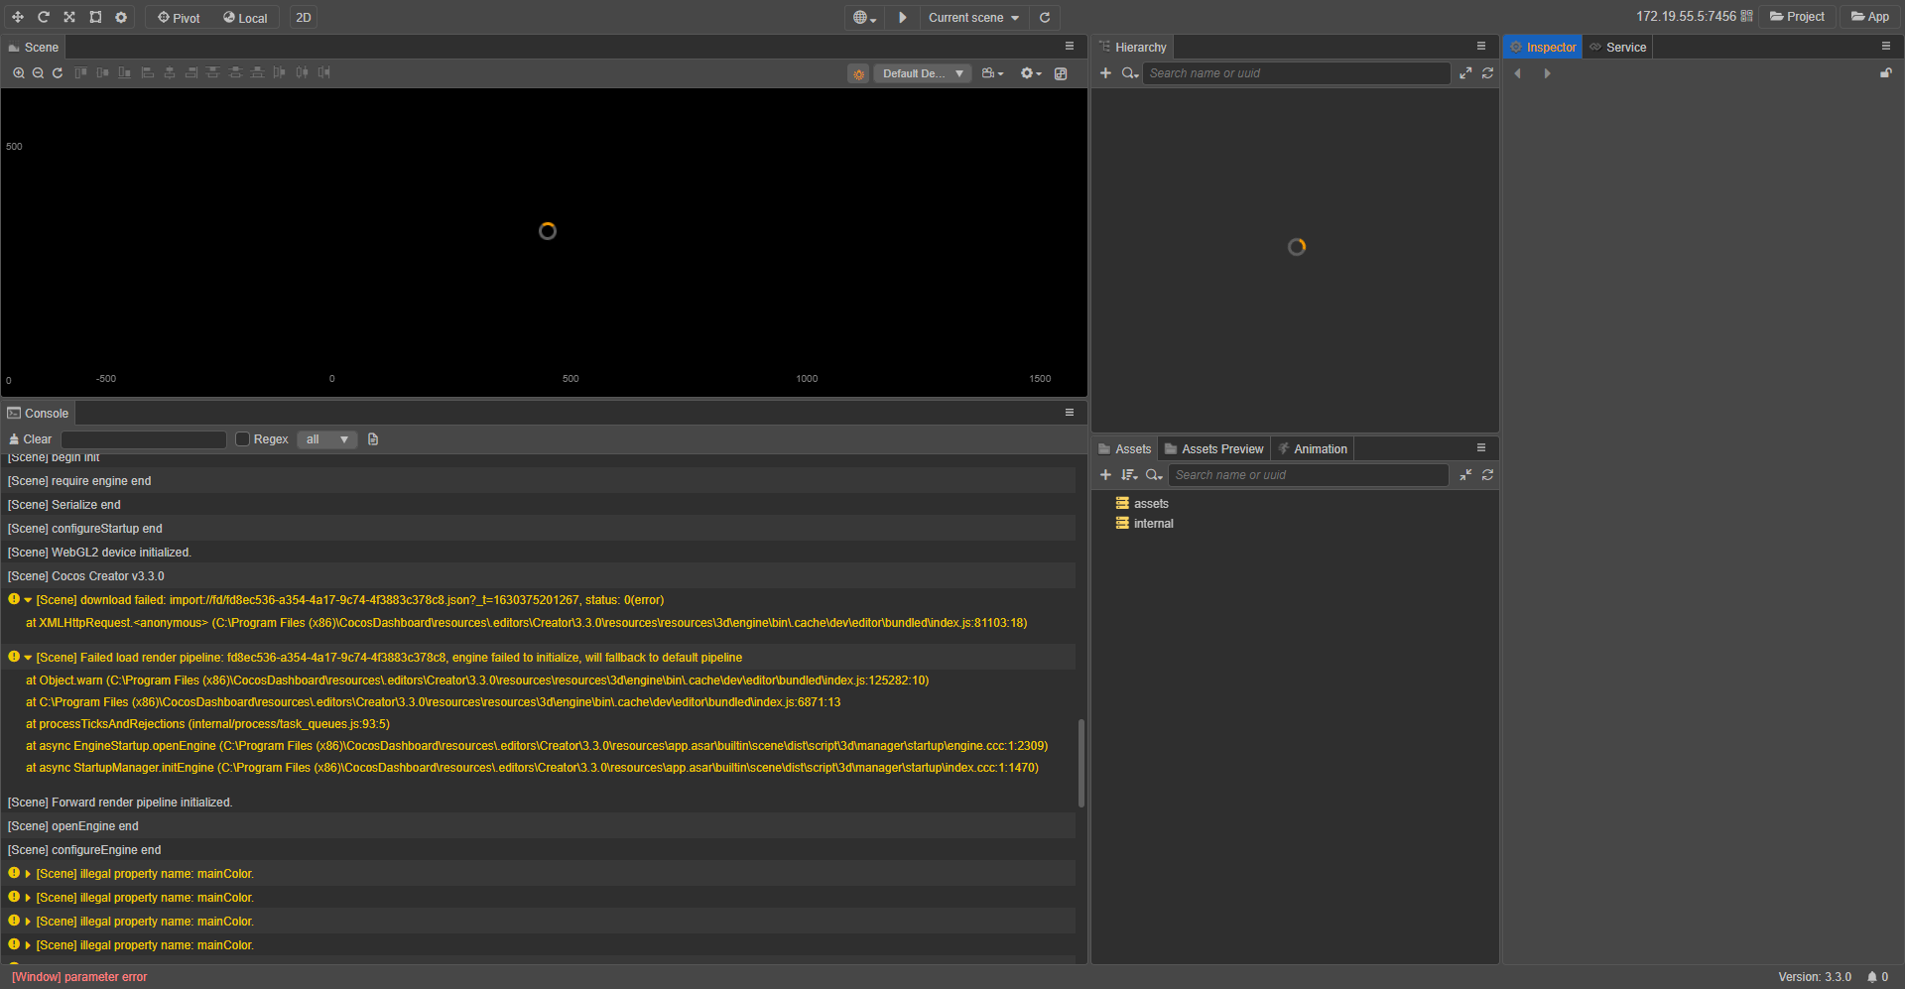Click the Play preview button
This screenshot has height=989, width=1905.
pyautogui.click(x=902, y=17)
